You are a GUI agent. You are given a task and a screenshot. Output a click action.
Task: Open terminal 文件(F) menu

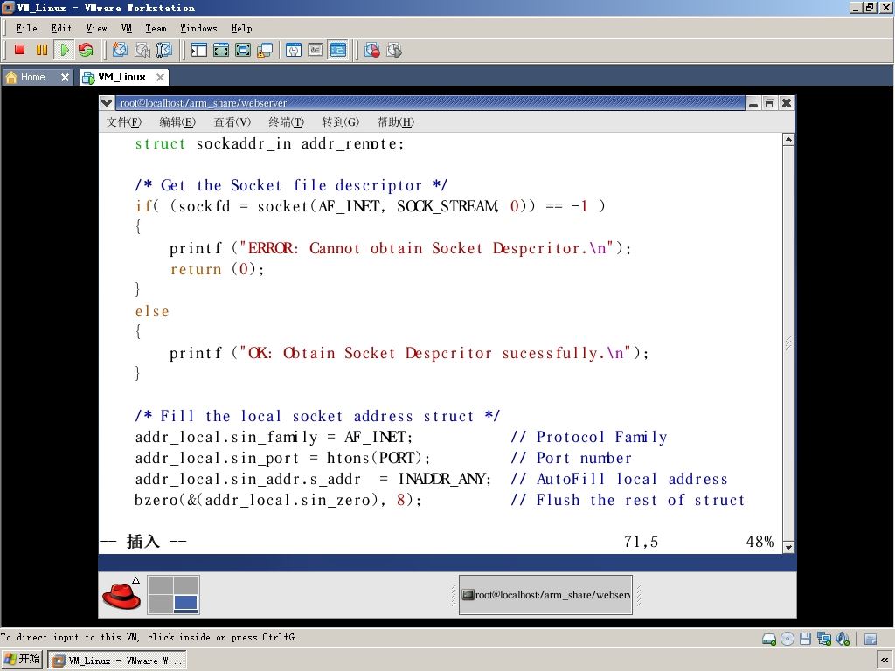click(x=124, y=122)
